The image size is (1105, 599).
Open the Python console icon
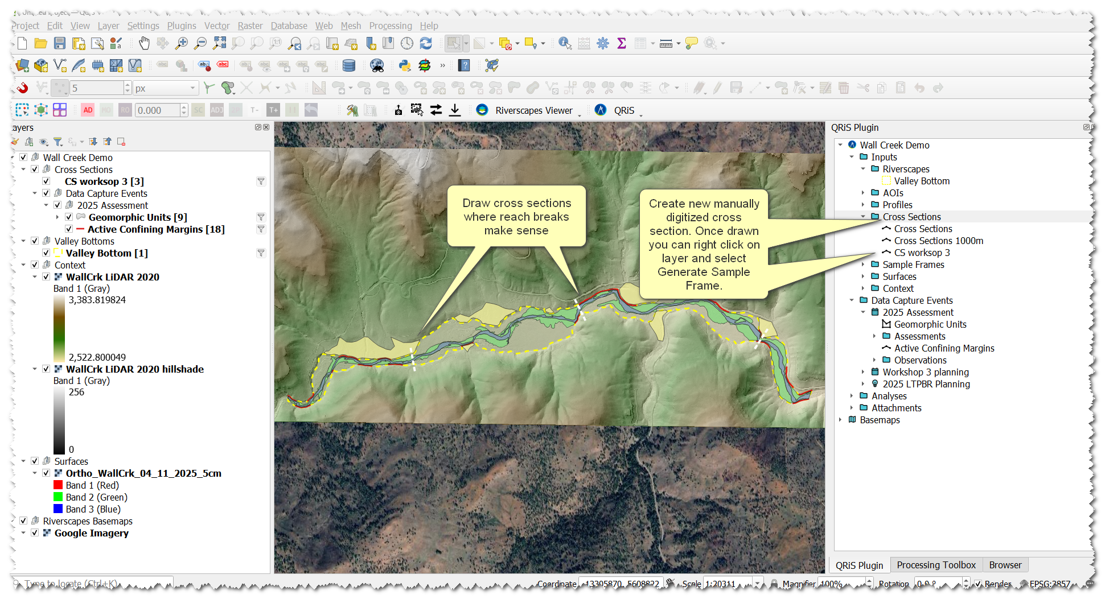(405, 65)
